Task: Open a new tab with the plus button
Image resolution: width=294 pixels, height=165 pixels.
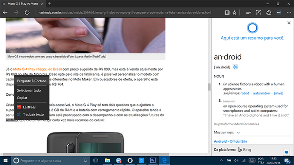Action: (50, 4)
